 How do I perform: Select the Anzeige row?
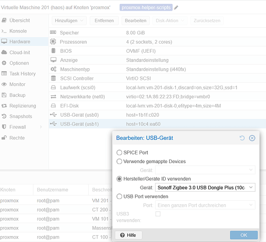pyautogui.click(x=157, y=60)
